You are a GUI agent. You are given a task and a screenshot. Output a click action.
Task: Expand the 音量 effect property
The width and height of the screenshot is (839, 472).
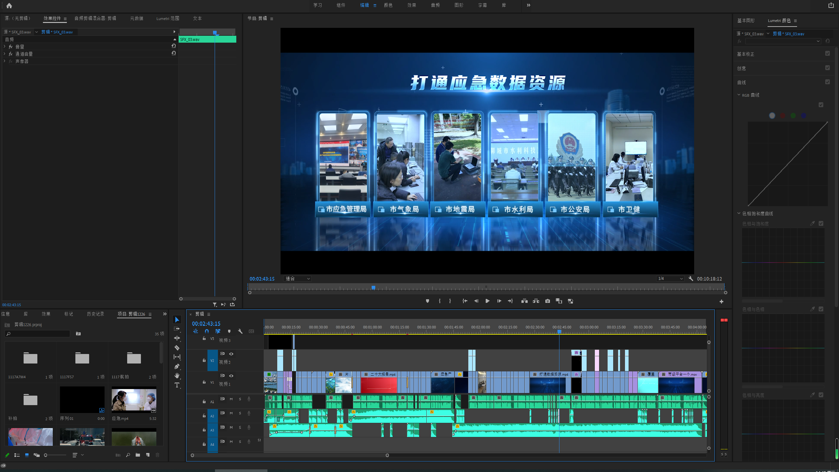tap(5, 47)
